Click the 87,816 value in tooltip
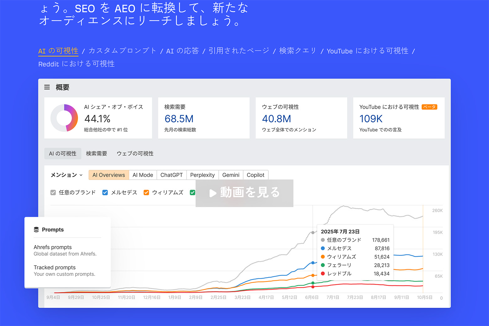The image size is (489, 326). click(382, 248)
